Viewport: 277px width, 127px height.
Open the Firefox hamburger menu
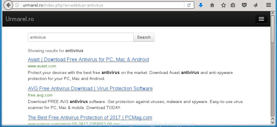(269, 5)
